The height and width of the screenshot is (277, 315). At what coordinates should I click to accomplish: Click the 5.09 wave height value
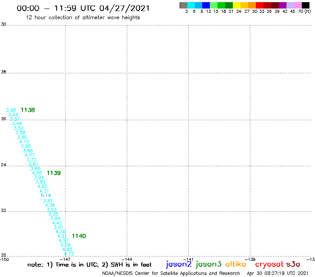click(x=66, y=245)
